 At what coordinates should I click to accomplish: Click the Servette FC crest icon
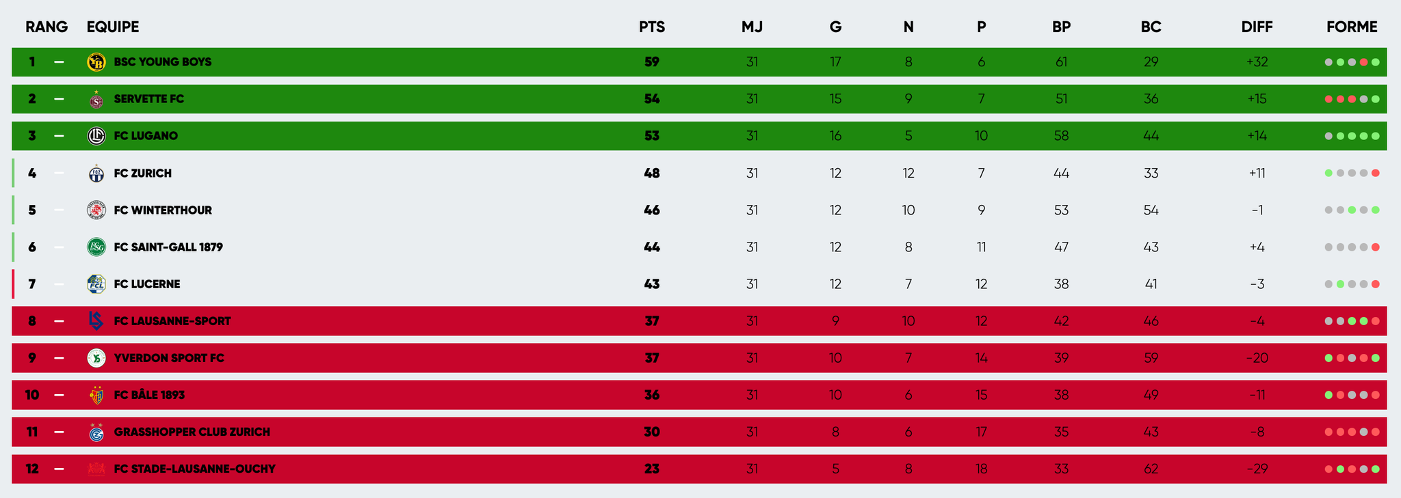(x=96, y=100)
